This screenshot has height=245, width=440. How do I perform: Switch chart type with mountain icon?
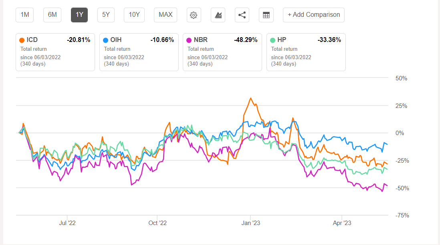(218, 15)
